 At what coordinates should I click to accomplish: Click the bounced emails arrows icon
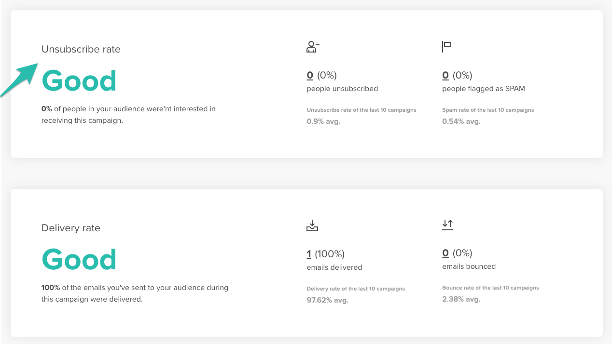(447, 225)
